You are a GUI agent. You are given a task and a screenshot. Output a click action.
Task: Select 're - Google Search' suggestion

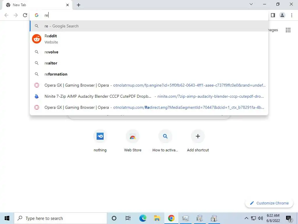point(149,26)
